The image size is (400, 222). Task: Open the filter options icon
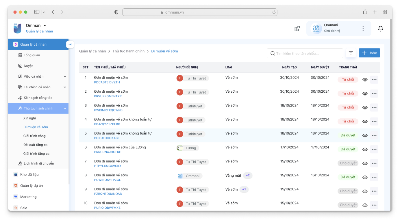coord(351,53)
